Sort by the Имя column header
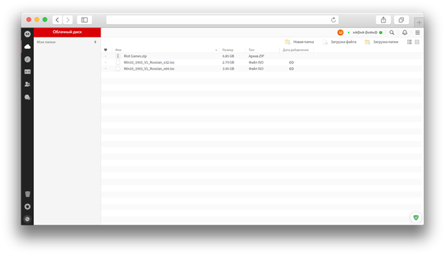The width and height of the screenshot is (445, 255). pos(118,50)
